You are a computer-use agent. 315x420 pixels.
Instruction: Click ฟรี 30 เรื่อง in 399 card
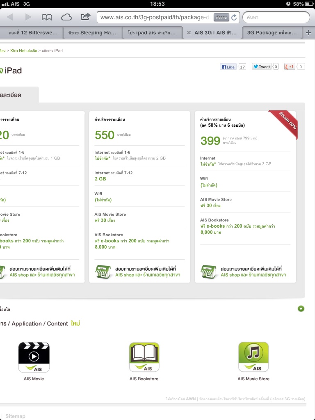pyautogui.click(x=210, y=205)
